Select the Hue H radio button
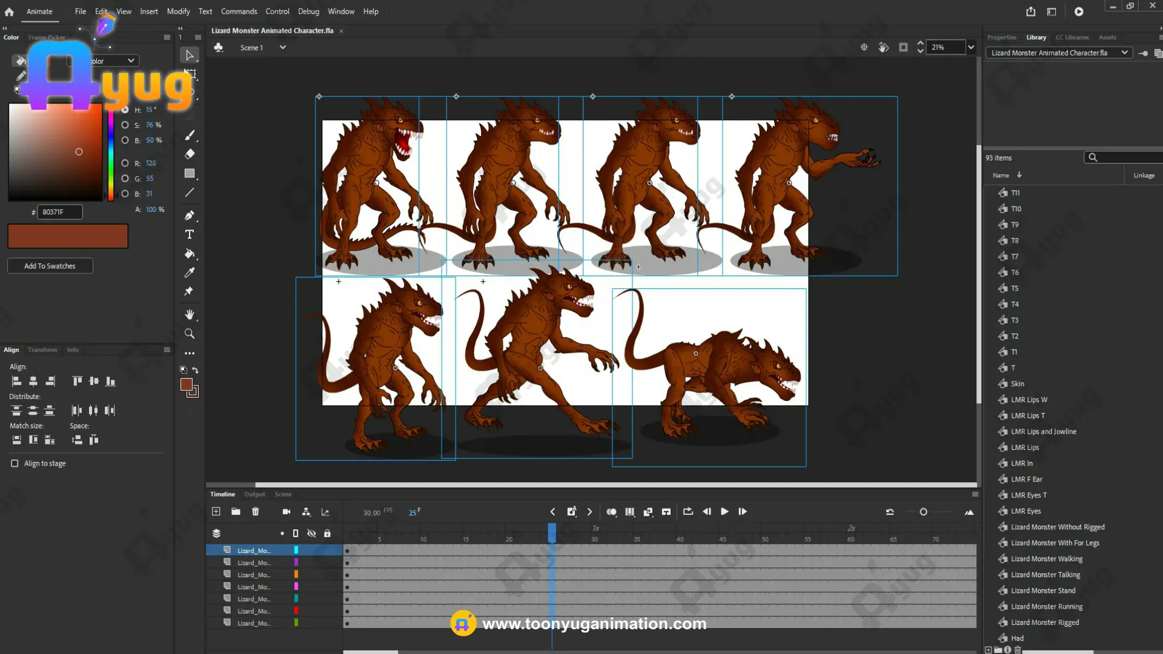The height and width of the screenshot is (654, 1163). click(x=125, y=110)
